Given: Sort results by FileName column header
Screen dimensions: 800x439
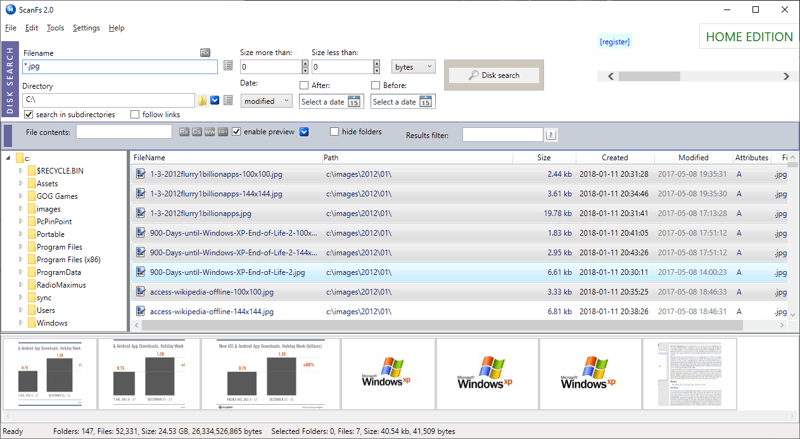Looking at the screenshot, I should pyautogui.click(x=226, y=158).
